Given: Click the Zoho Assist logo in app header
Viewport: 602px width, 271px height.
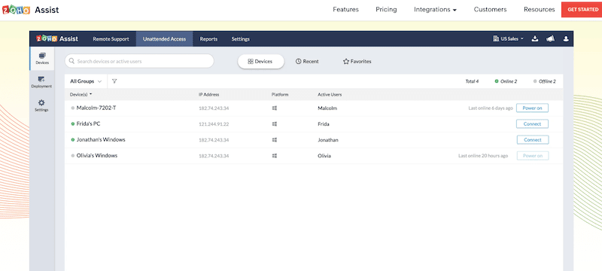Looking at the screenshot, I should tap(57, 39).
